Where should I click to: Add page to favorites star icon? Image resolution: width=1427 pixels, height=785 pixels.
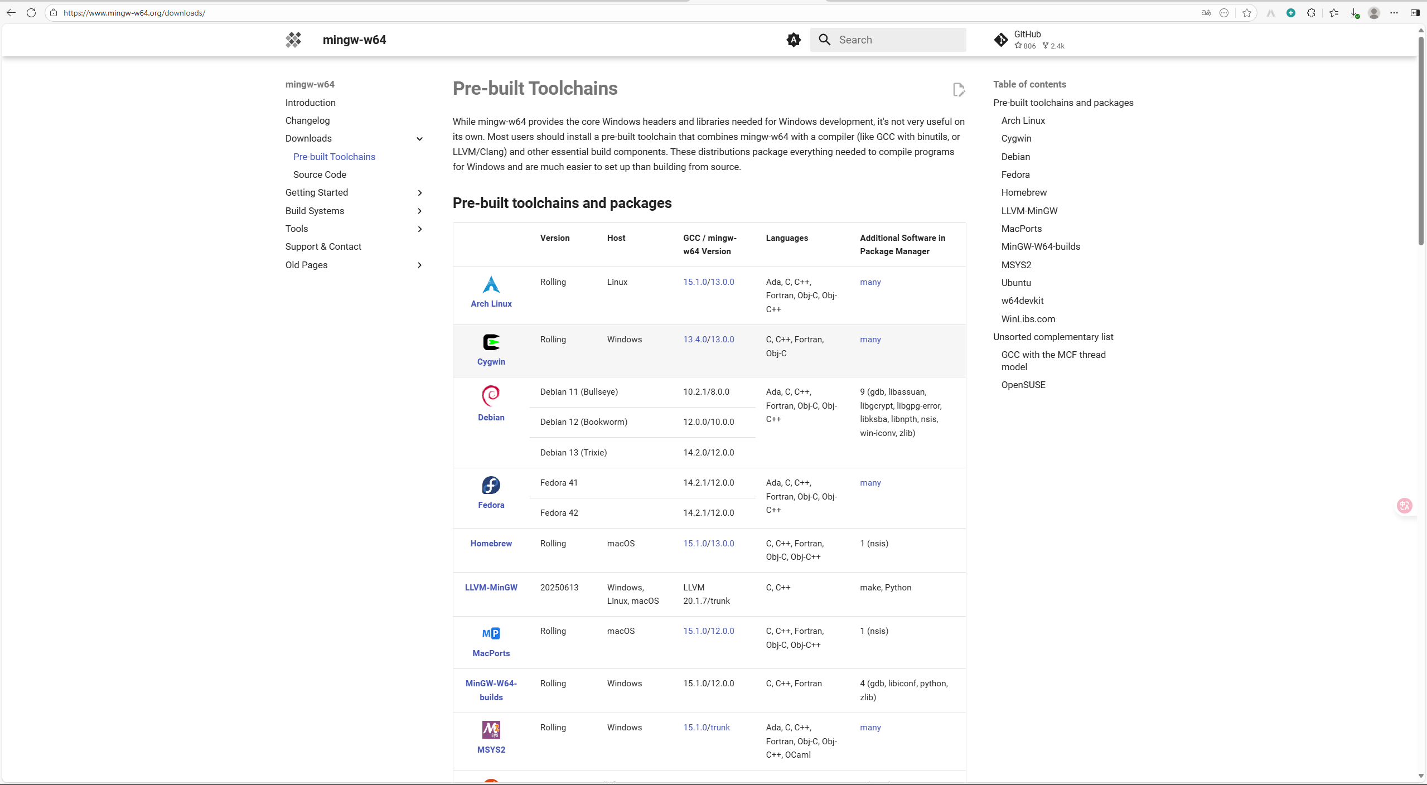point(1247,13)
